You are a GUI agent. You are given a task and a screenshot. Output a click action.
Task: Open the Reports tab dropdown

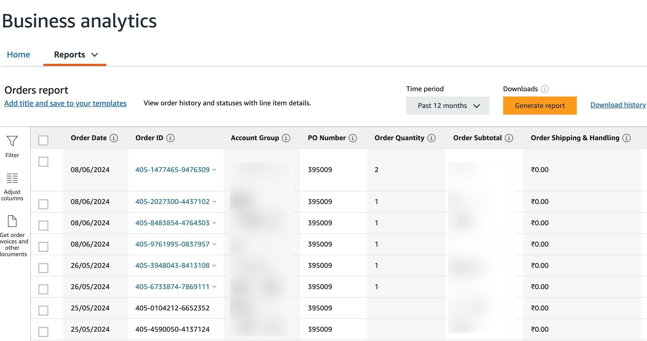(x=95, y=55)
